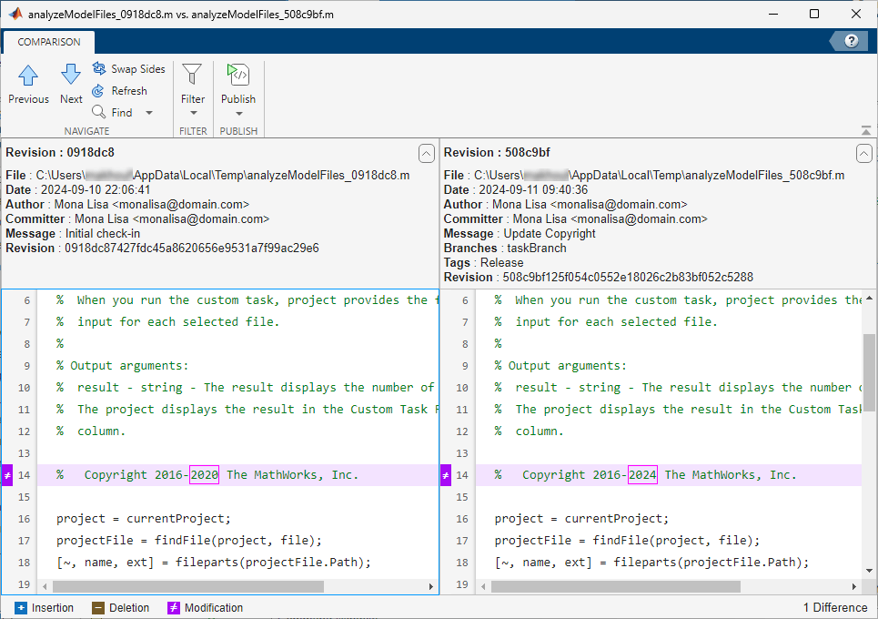
Task: Click the right pane scroll down arrow
Action: coord(869,571)
